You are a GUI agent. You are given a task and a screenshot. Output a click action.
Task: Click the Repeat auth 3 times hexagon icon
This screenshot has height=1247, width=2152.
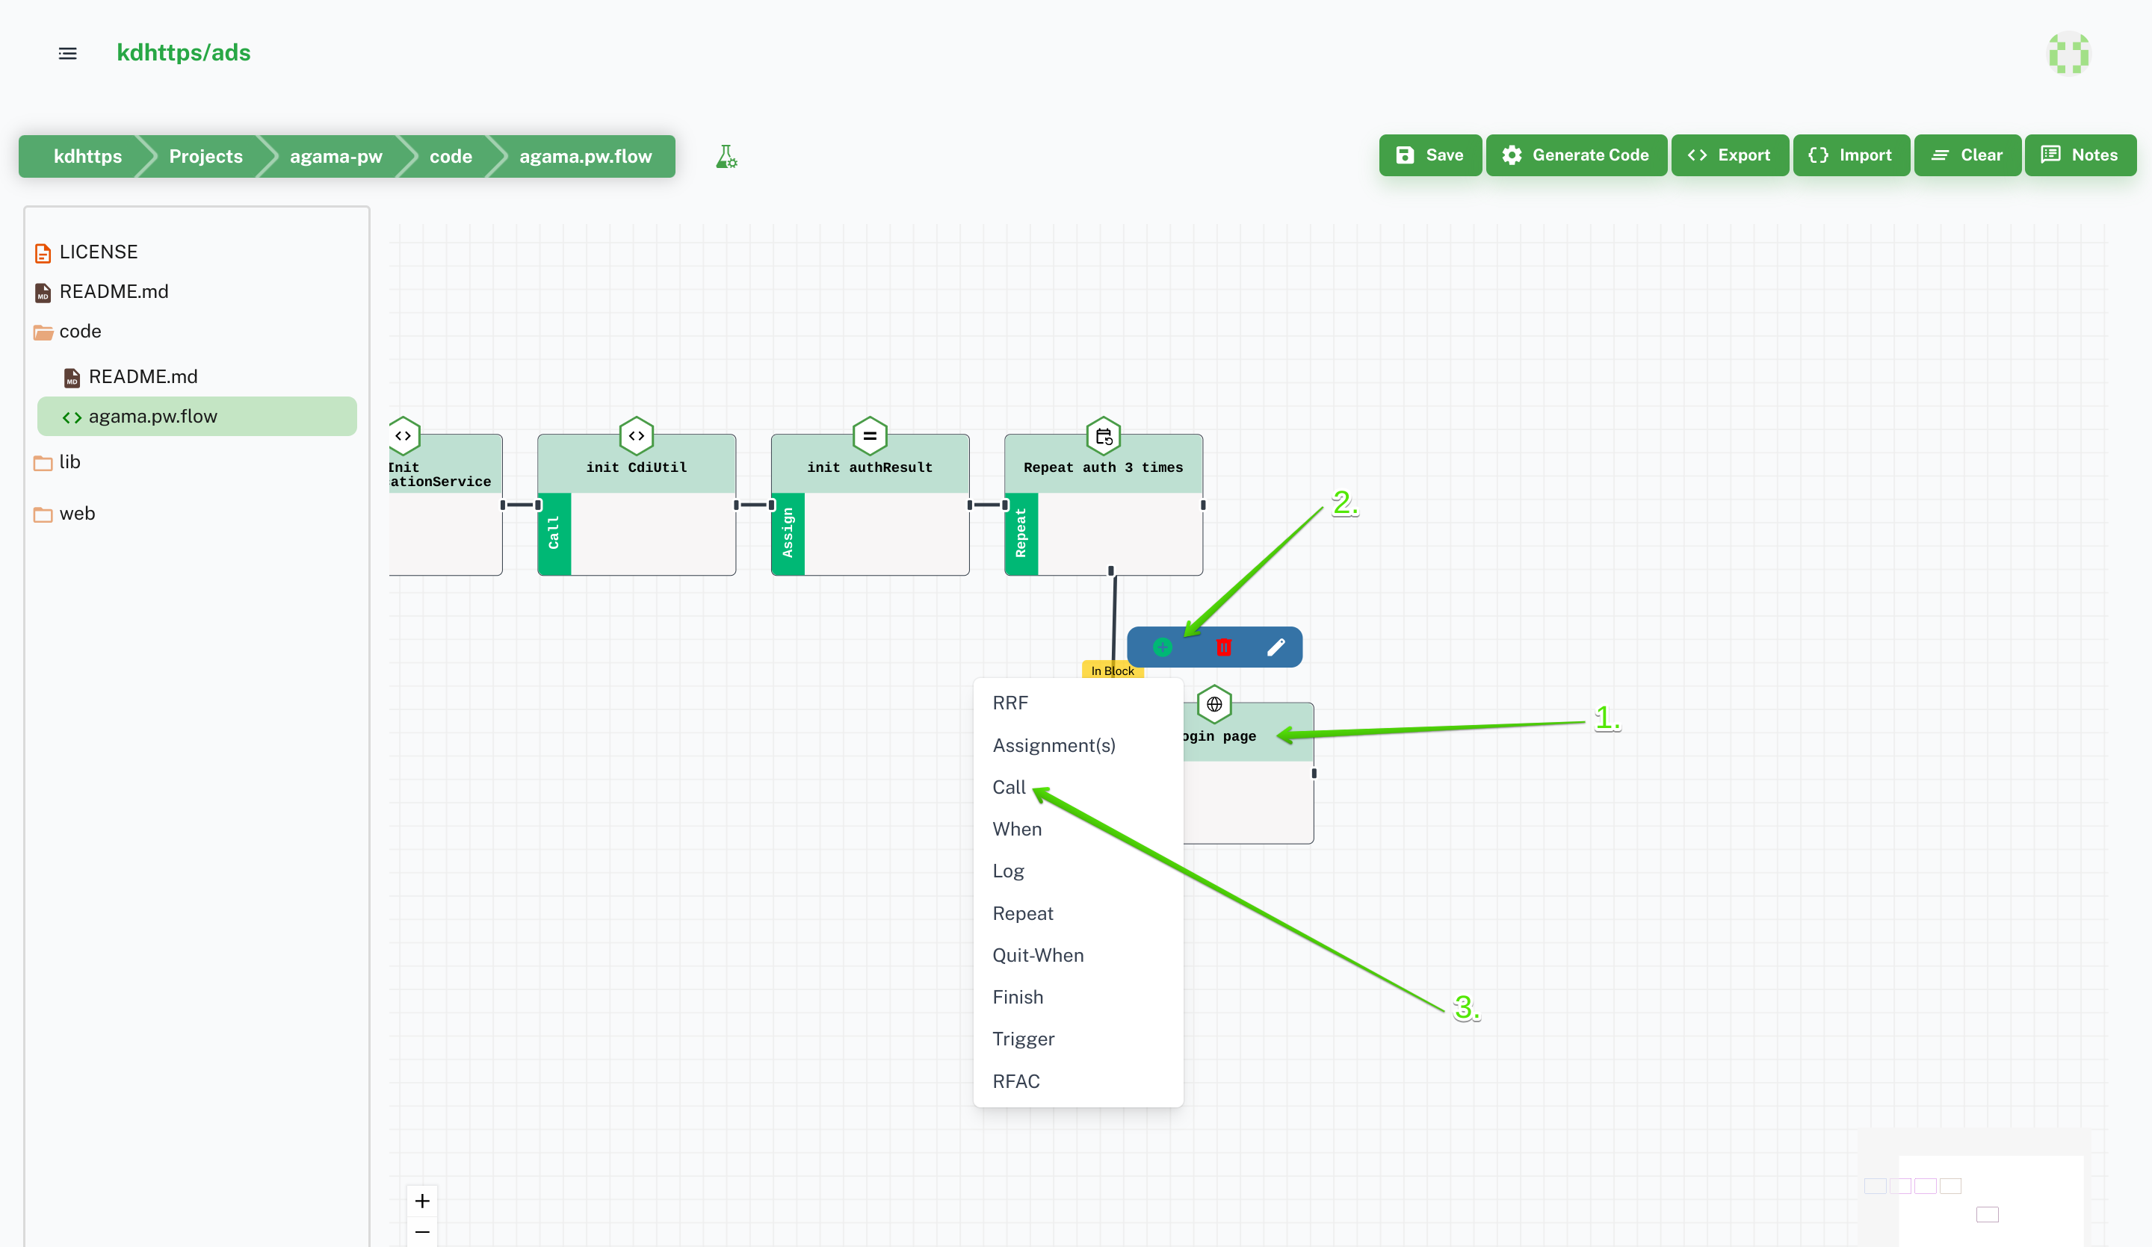(1104, 436)
